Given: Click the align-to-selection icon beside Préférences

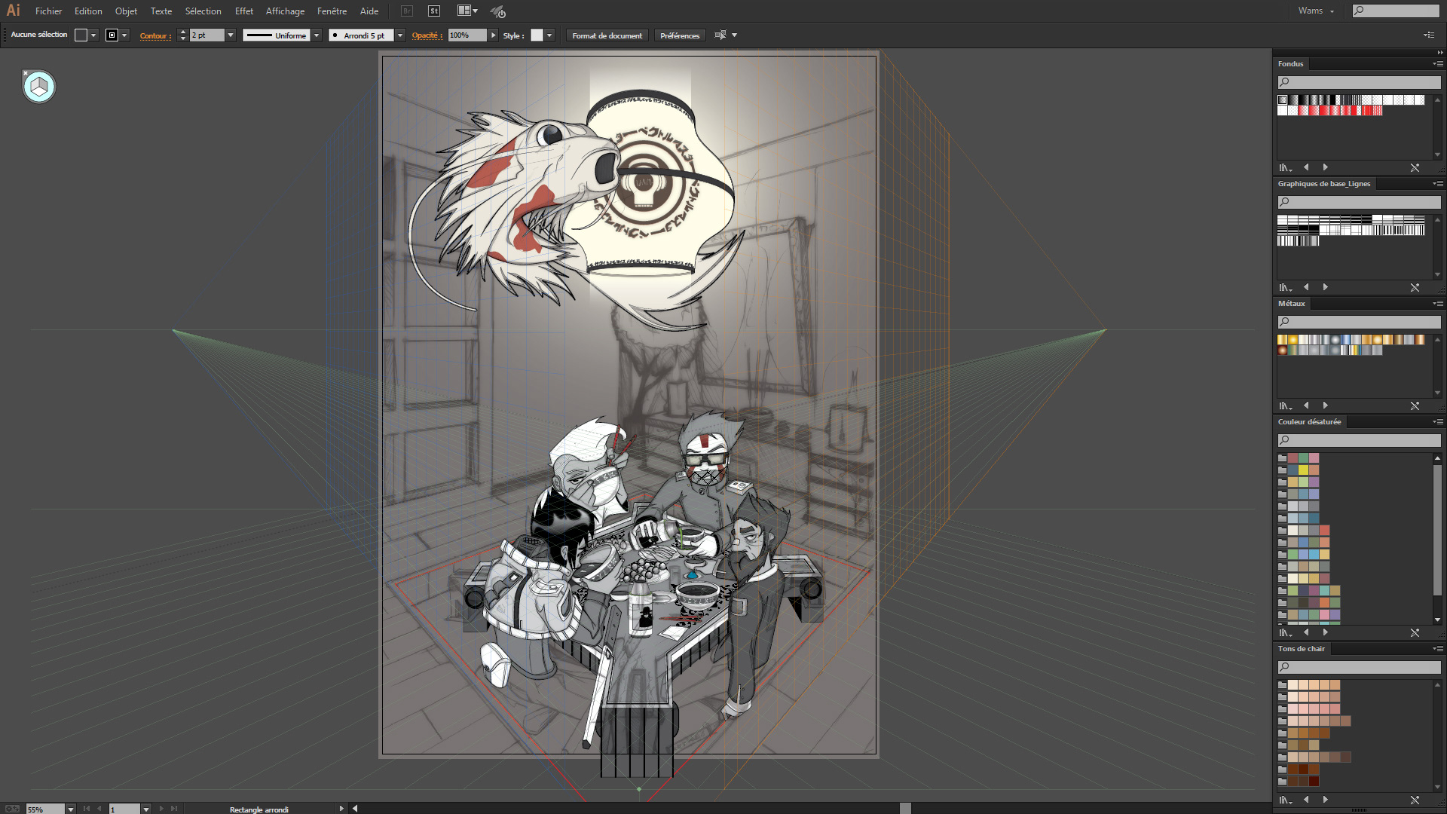Looking at the screenshot, I should [x=720, y=35].
